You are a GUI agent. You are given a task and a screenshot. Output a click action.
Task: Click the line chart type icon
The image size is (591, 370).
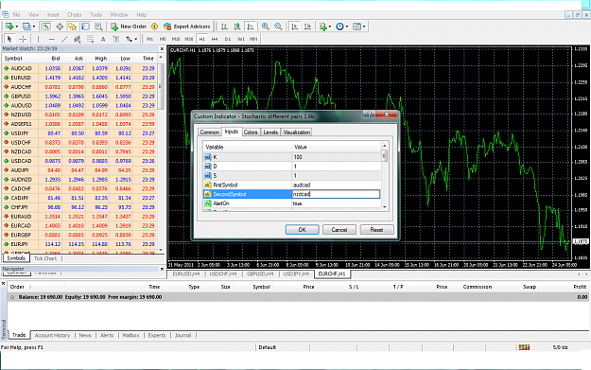click(x=251, y=26)
